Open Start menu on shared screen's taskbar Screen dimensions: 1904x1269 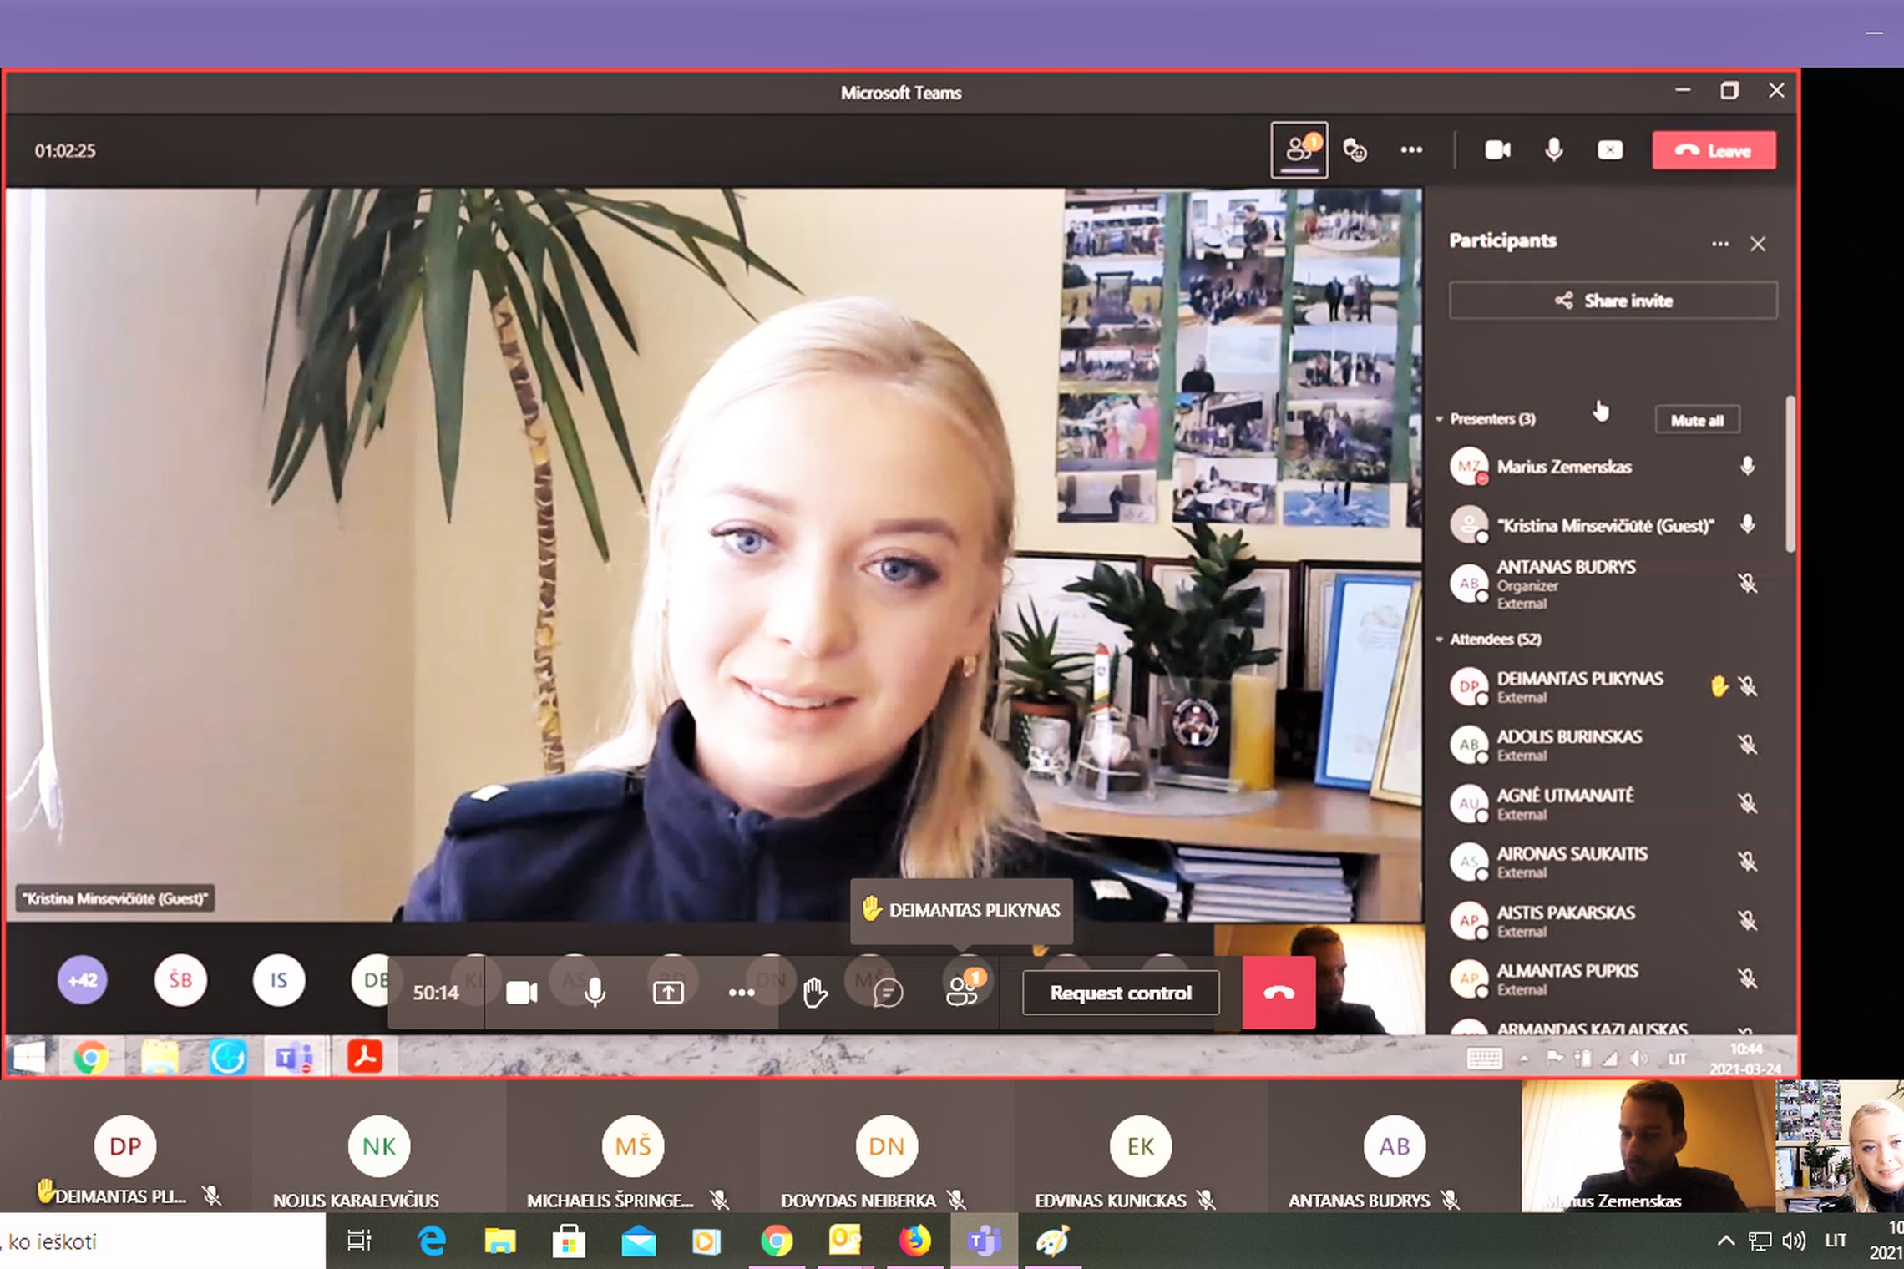[x=29, y=1058]
